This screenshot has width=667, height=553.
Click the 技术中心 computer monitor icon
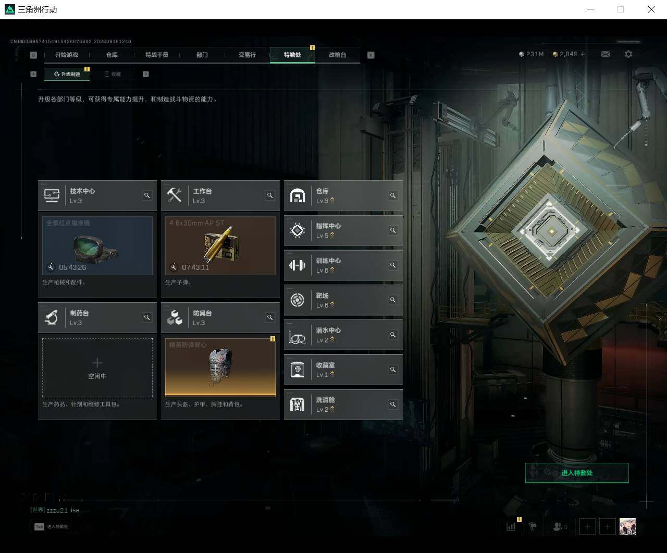pyautogui.click(x=51, y=195)
